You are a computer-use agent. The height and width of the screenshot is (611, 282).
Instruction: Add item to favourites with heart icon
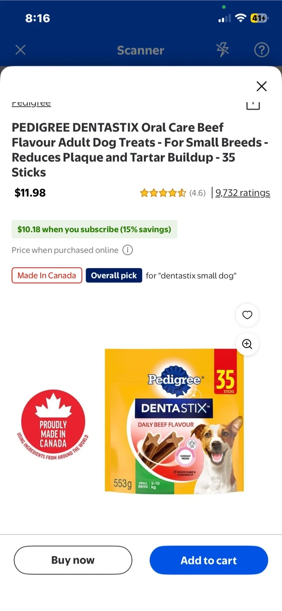point(247,315)
